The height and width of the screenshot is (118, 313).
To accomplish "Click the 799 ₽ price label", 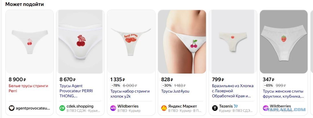I will (x=218, y=80).
